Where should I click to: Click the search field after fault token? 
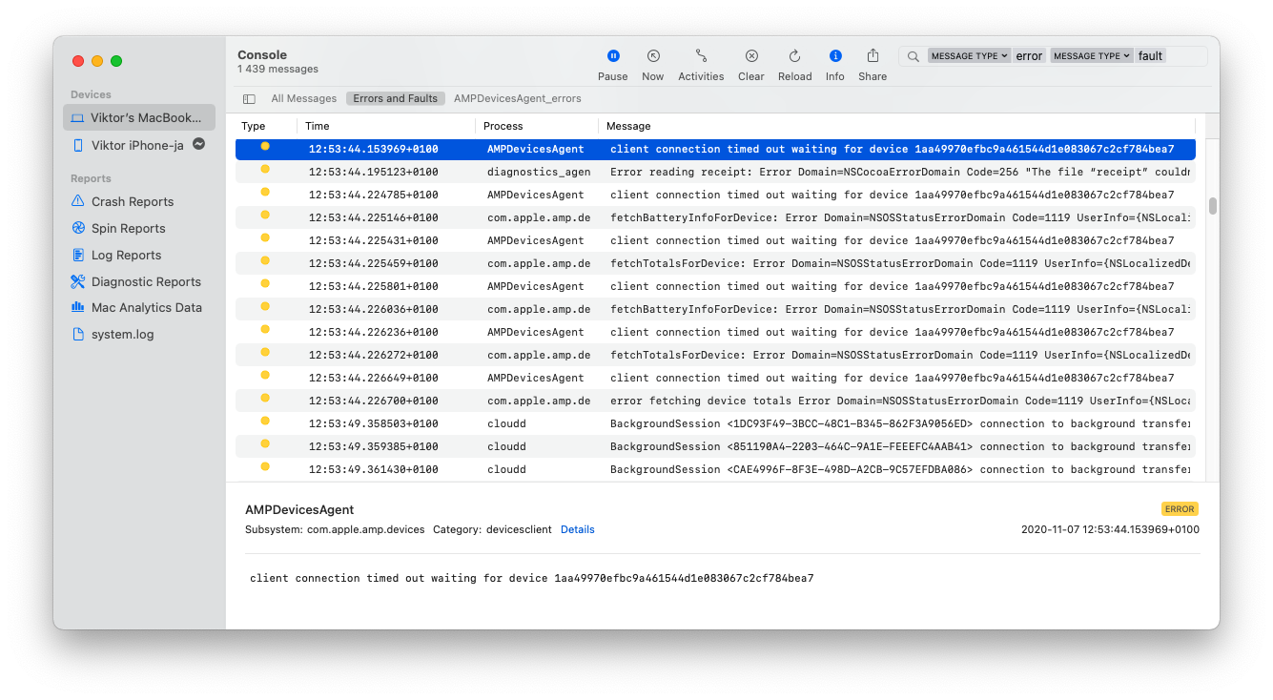pyautogui.click(x=1186, y=56)
